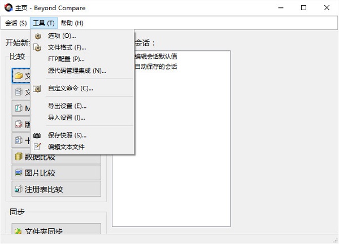This screenshot has width=339, height=244.
Task: Select 编辑会话默认值 in the session list
Action: pyautogui.click(x=156, y=56)
